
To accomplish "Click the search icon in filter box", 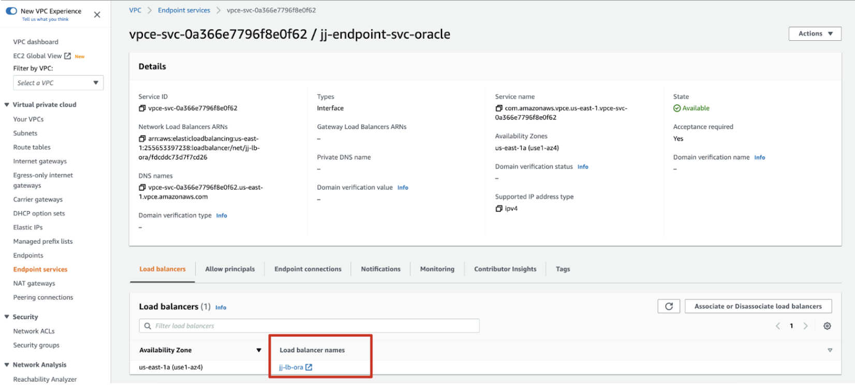I will [148, 326].
